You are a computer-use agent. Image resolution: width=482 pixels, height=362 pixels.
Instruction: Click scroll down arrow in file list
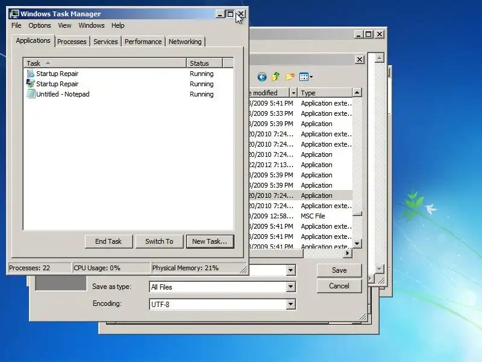357,244
